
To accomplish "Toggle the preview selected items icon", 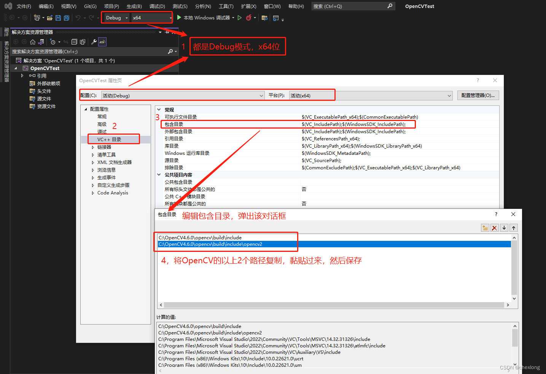I will [x=102, y=42].
